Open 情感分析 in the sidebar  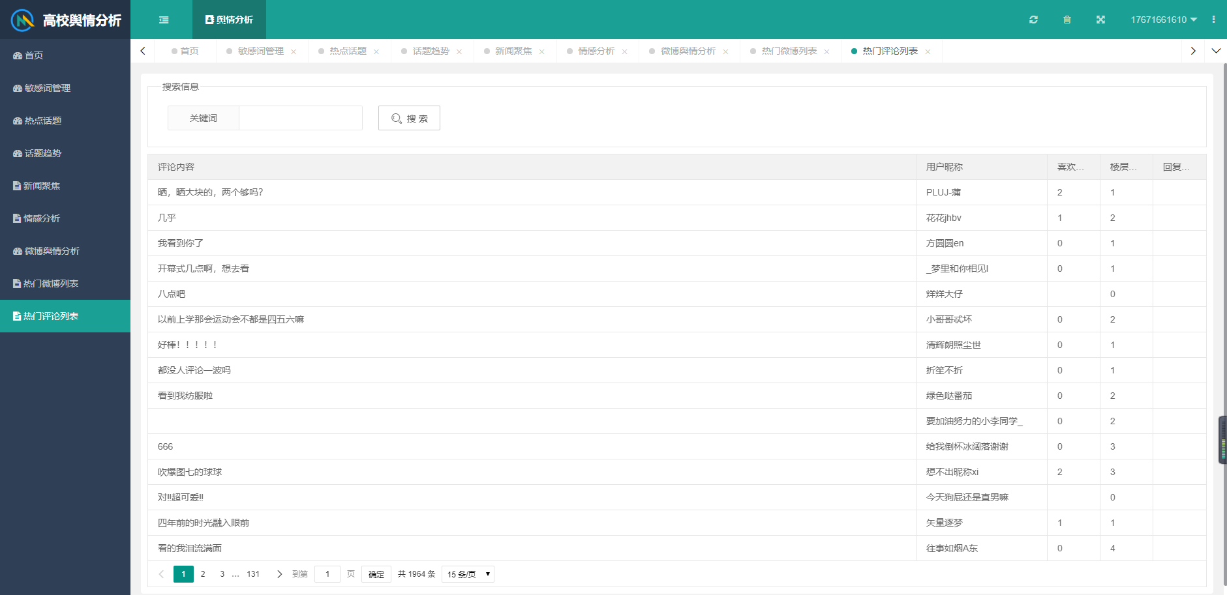[x=65, y=218]
